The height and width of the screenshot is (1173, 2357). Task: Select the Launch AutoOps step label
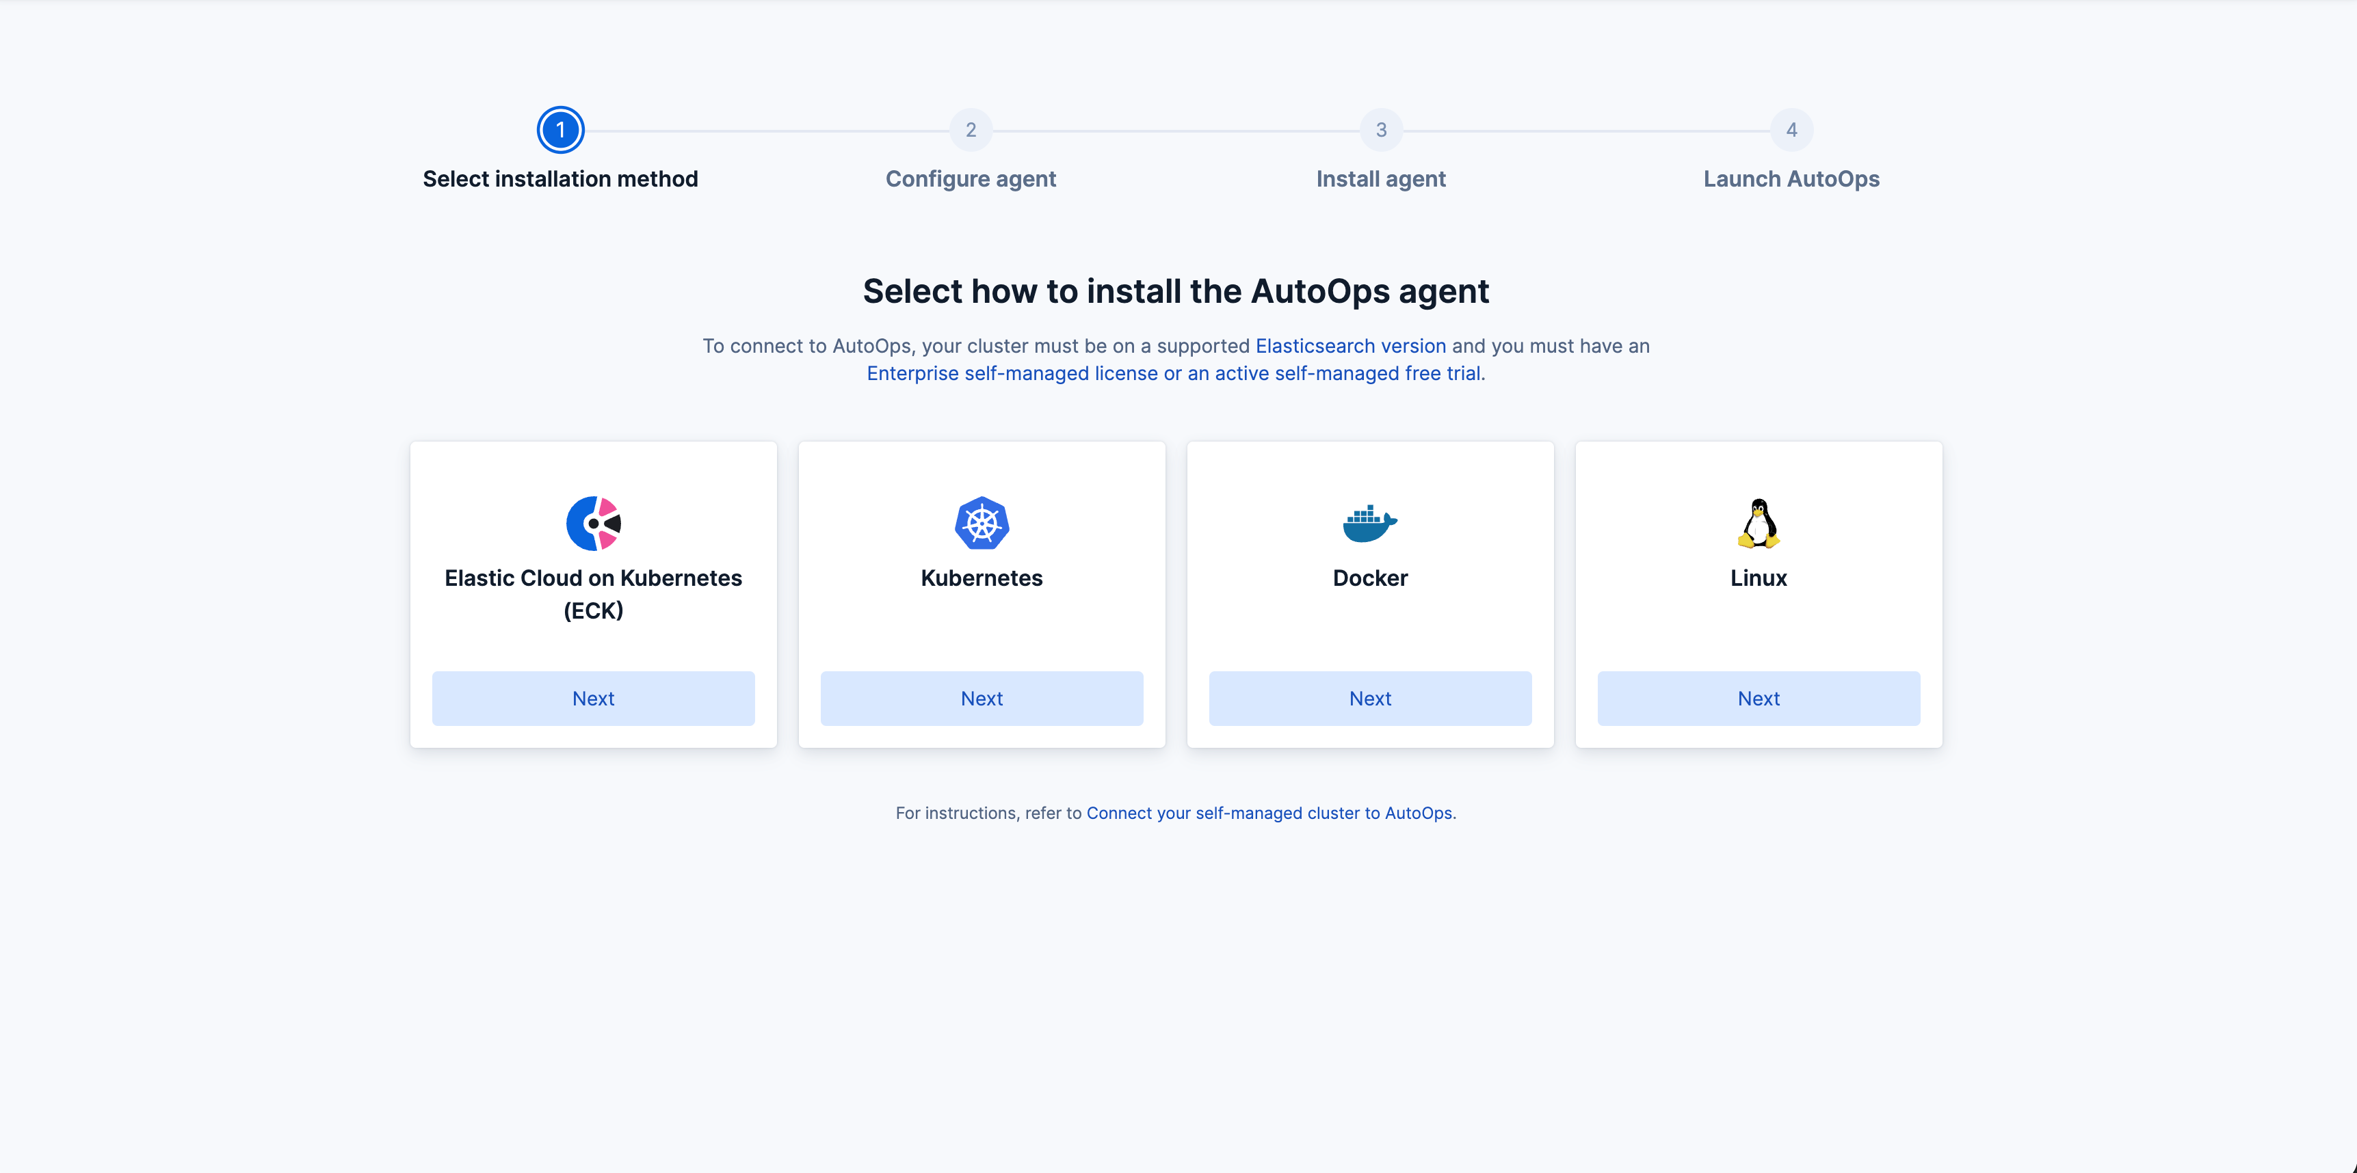click(1791, 179)
